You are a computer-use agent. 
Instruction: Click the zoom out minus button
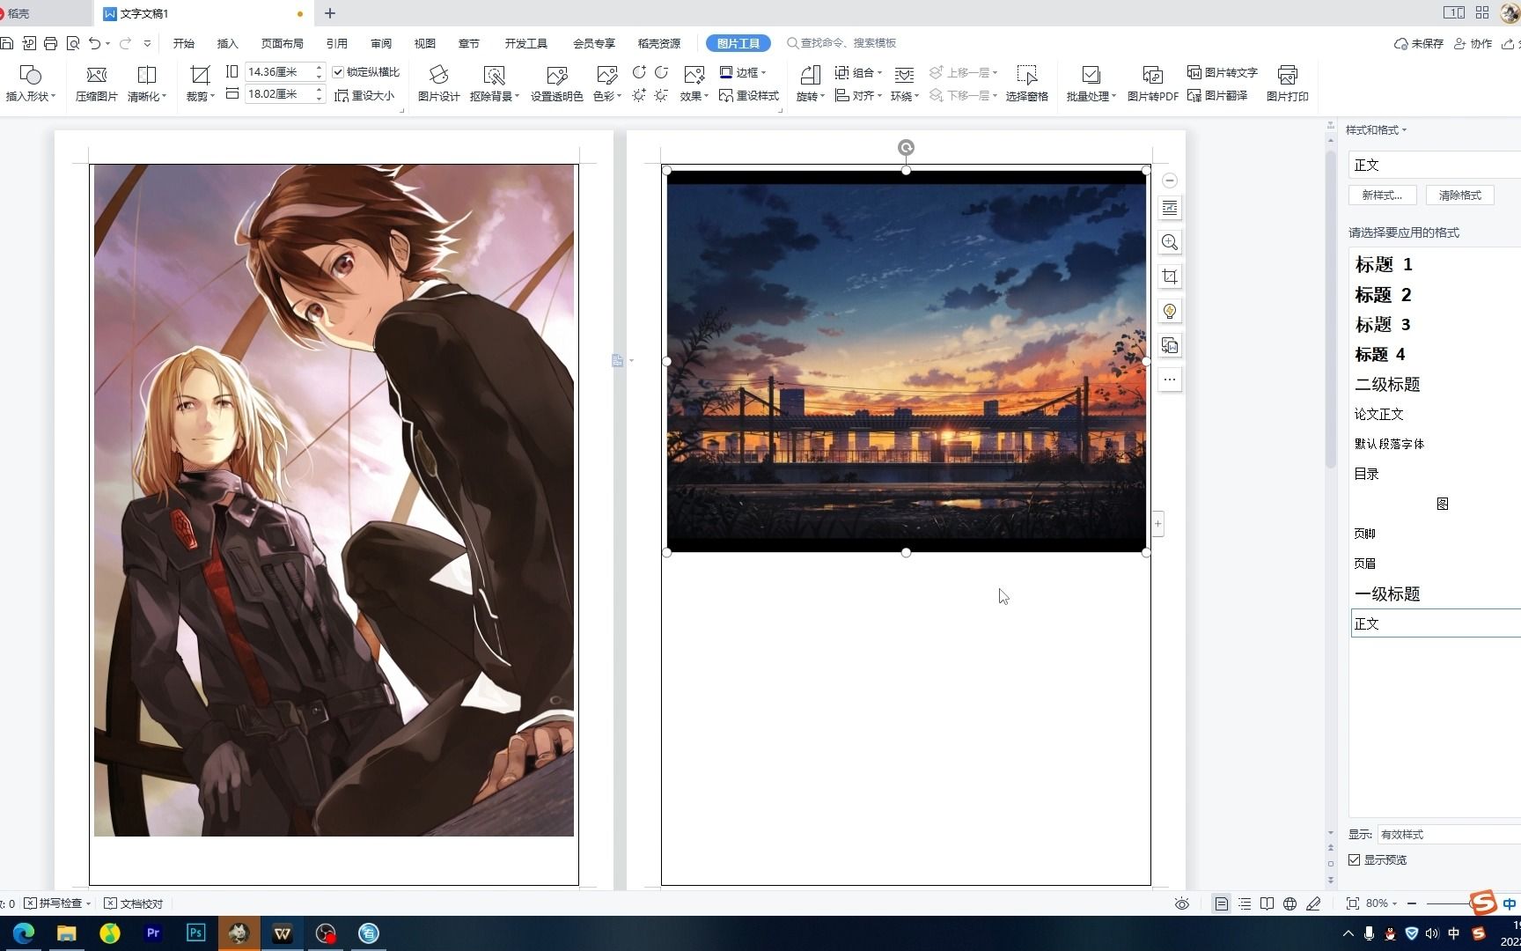pos(1412,903)
